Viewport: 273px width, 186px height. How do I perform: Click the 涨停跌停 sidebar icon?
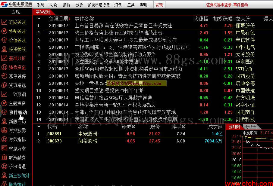point(4,76)
